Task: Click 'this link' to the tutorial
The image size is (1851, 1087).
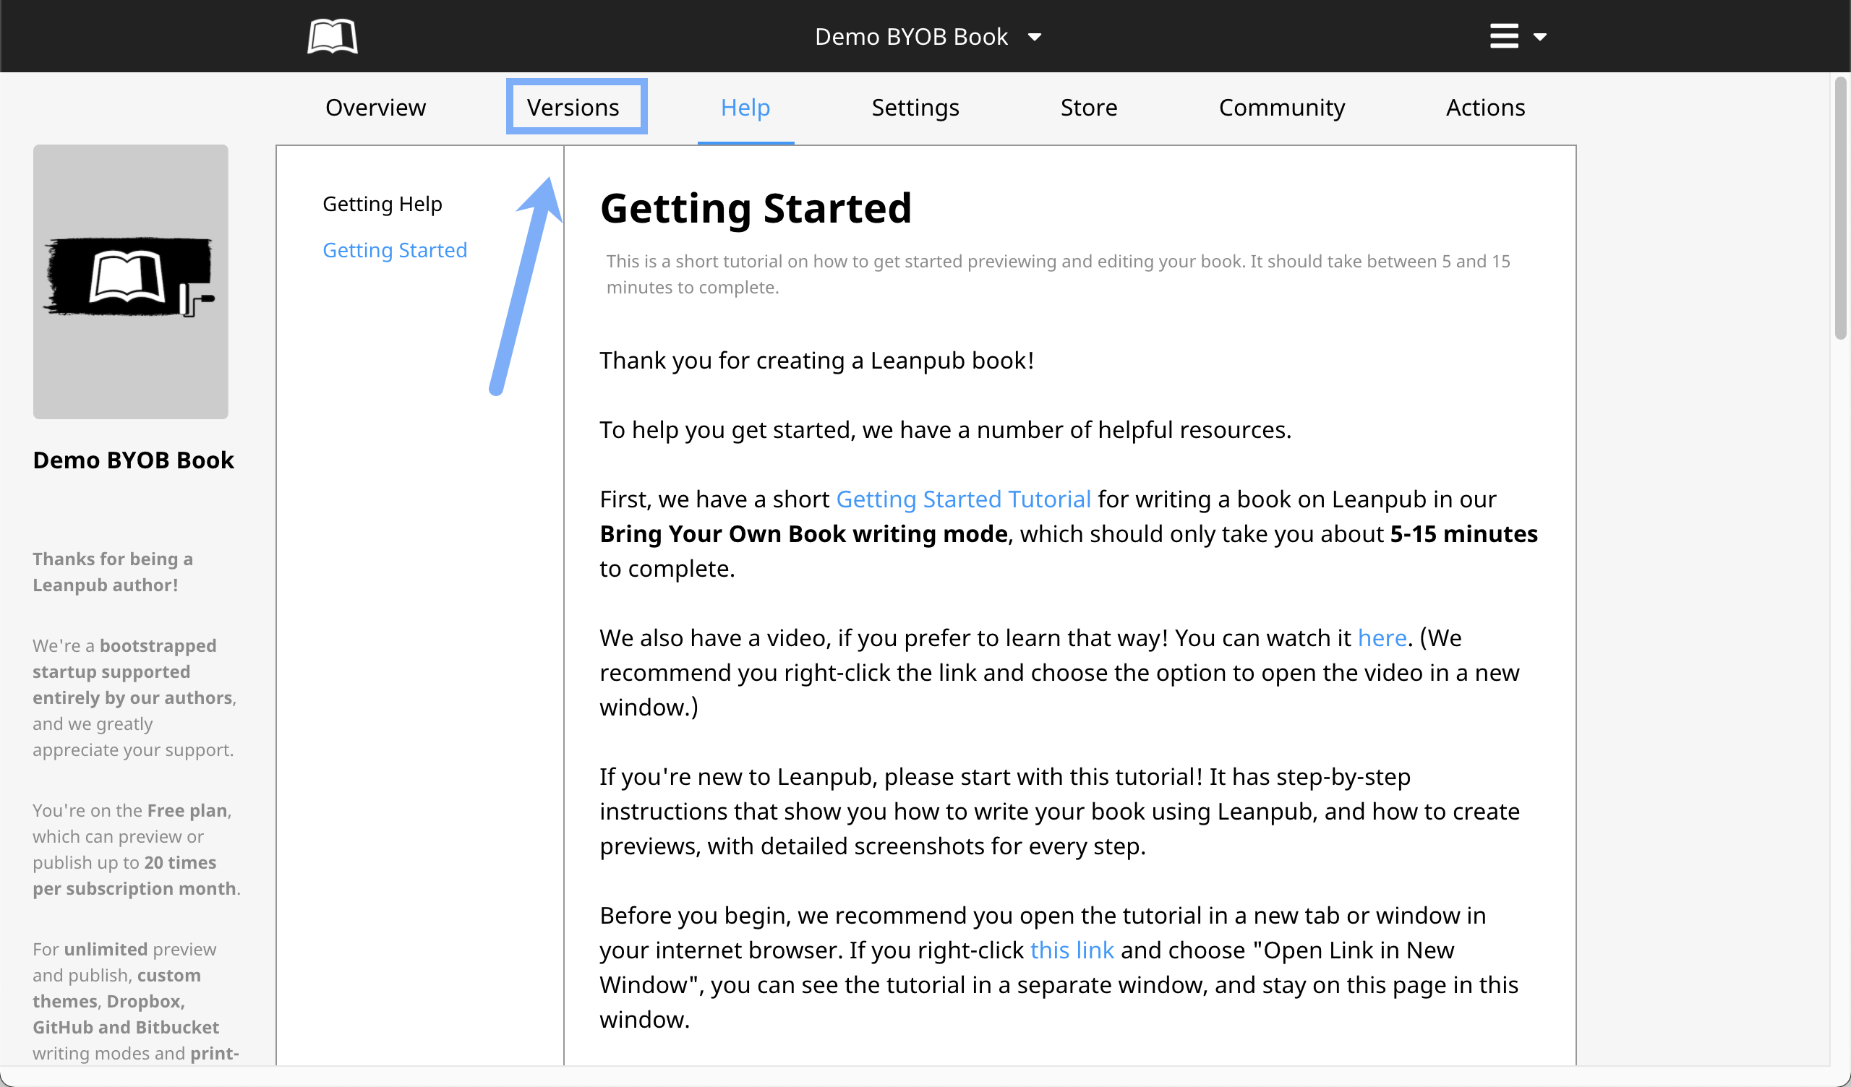Action: click(1072, 950)
